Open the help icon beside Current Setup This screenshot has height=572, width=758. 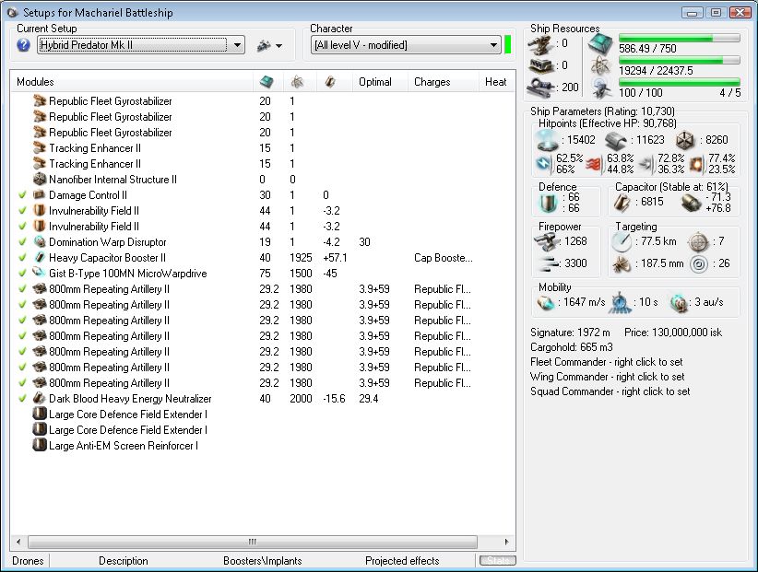point(23,45)
